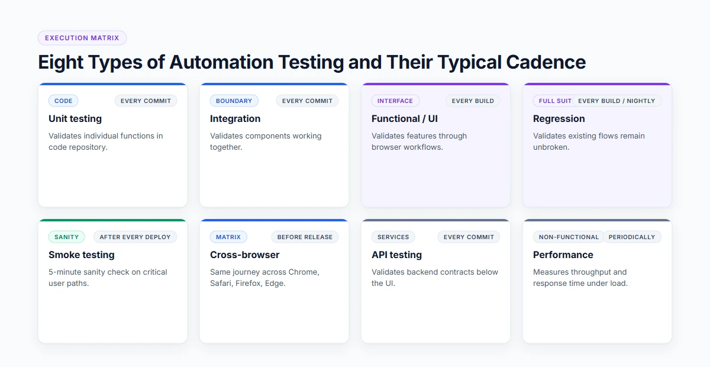Click the EXECUTION MATRIX badge
Image resolution: width=710 pixels, height=367 pixels.
(x=82, y=38)
